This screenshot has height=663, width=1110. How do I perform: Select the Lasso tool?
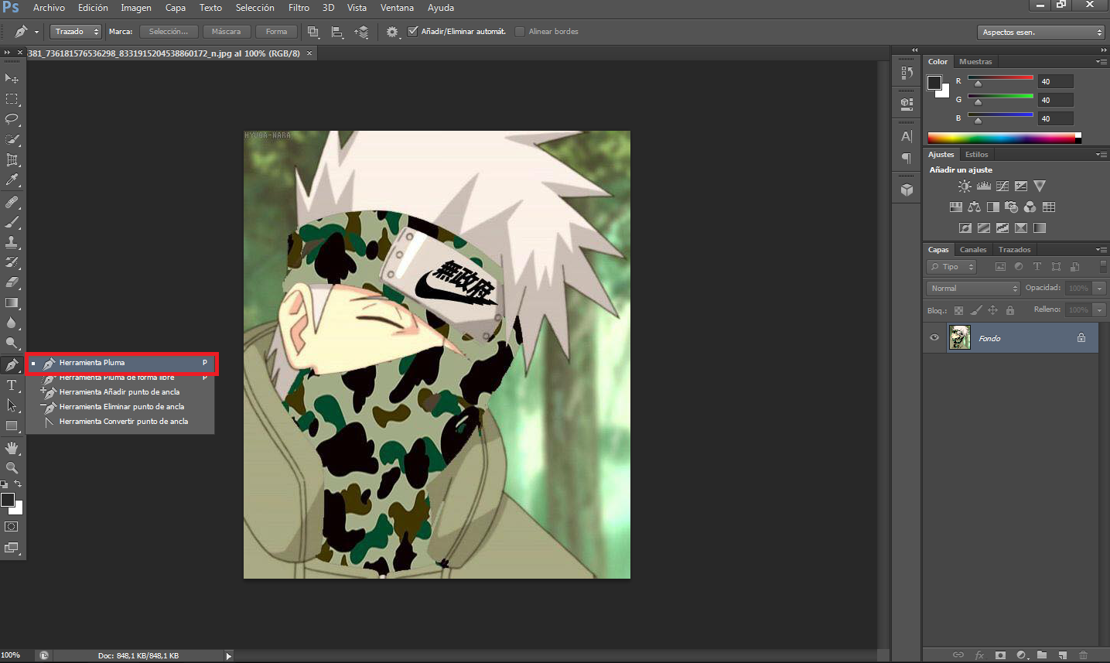tap(12, 119)
